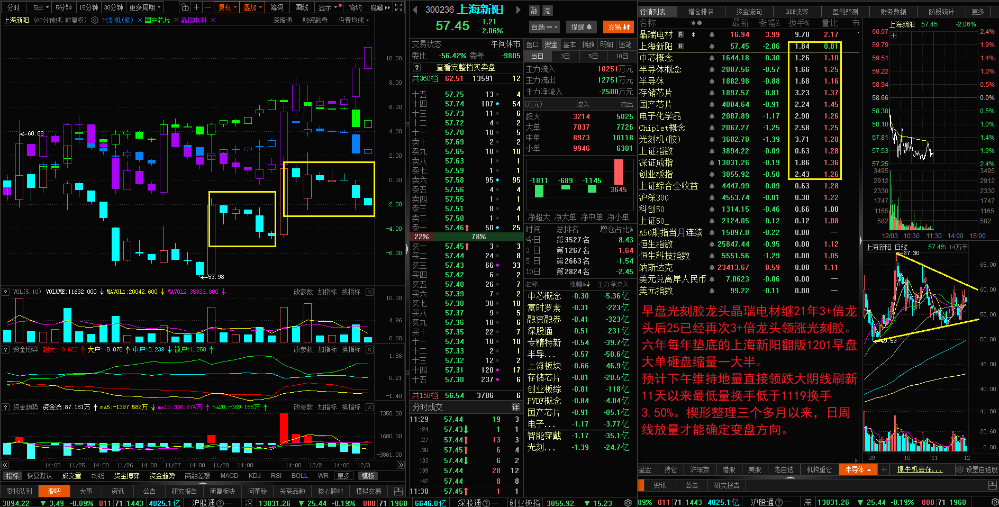Click 改参数 for VOL panel
This screenshot has height=507, width=999.
point(303,292)
